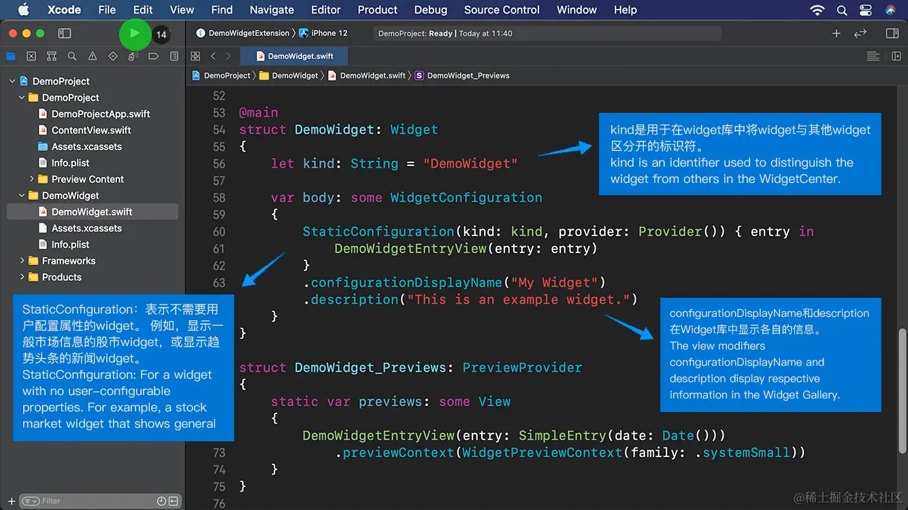Expand the Products folder
Image resolution: width=908 pixels, height=510 pixels.
click(22, 277)
